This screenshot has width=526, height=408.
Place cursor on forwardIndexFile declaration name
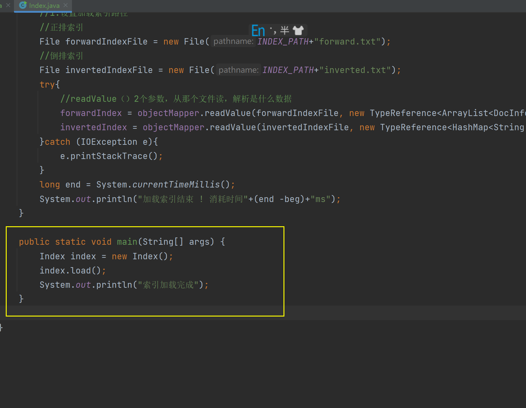[107, 41]
